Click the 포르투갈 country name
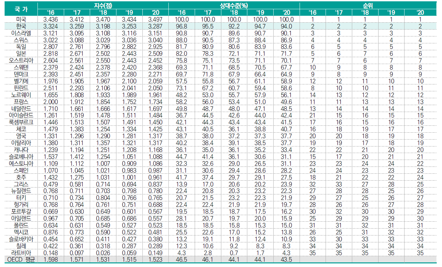442x267 pixels. [21, 211]
